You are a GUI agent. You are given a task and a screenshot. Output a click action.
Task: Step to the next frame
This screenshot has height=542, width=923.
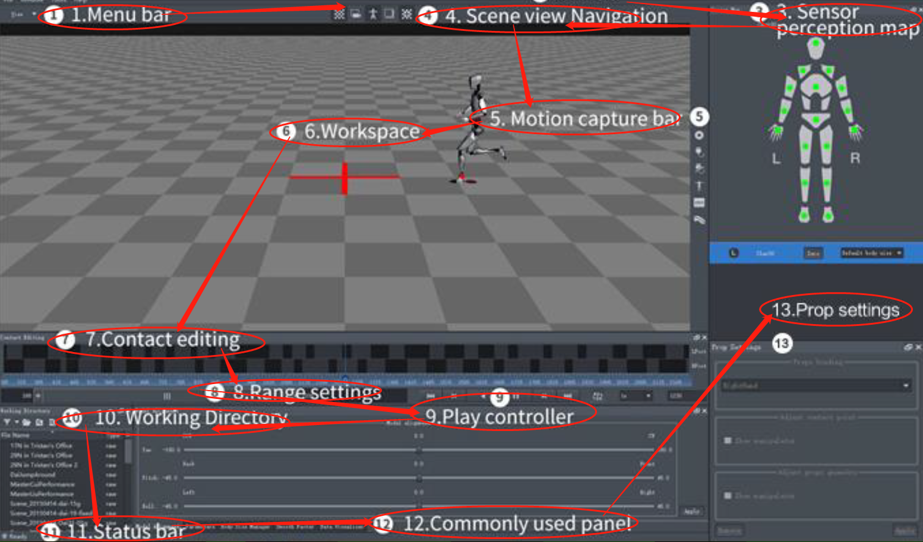click(x=544, y=396)
